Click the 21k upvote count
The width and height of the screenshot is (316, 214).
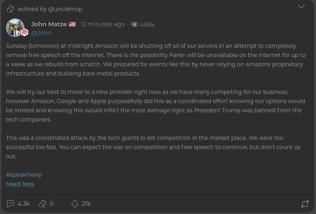tap(86, 203)
